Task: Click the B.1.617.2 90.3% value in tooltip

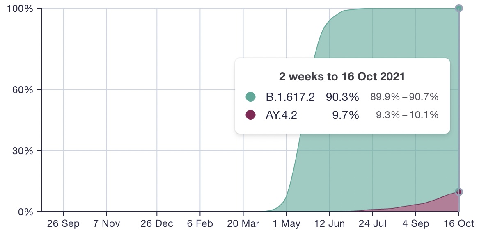Action: tap(342, 97)
